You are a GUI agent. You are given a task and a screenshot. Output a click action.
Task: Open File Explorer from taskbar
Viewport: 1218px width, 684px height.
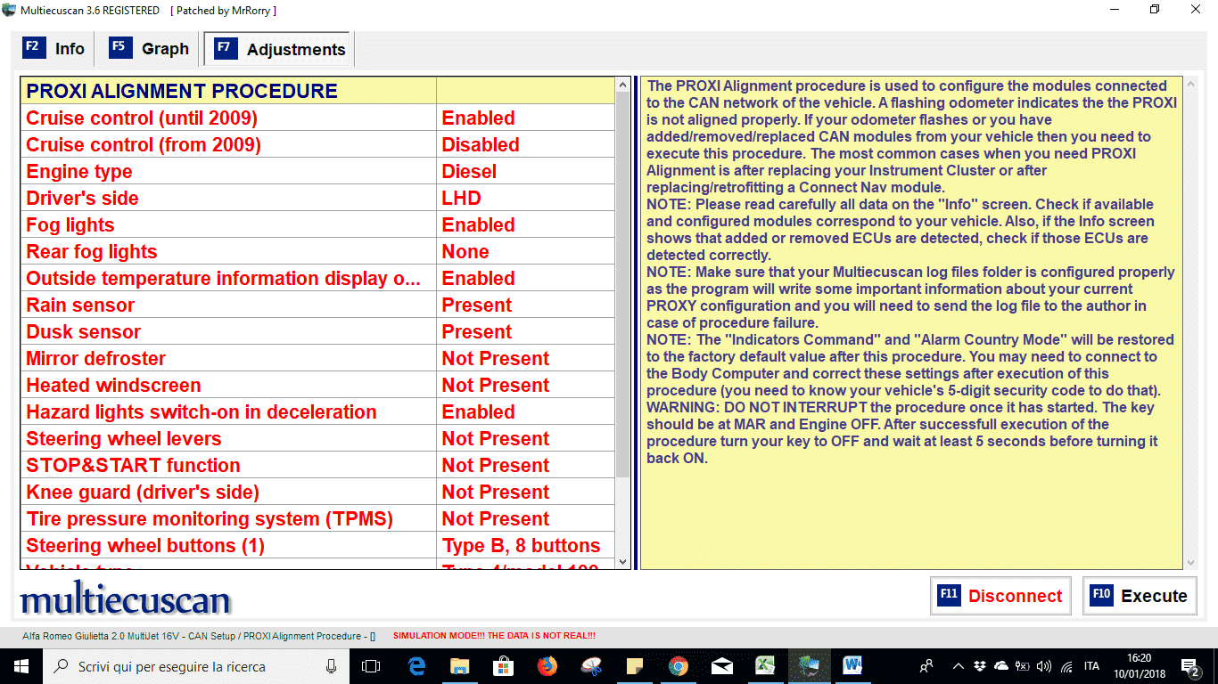point(460,666)
